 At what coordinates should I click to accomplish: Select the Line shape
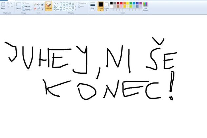[x=55, y=3]
